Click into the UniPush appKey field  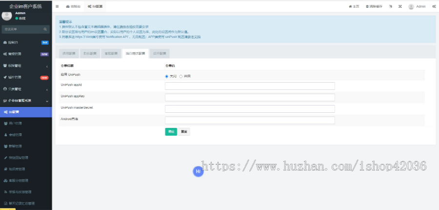[x=250, y=98]
